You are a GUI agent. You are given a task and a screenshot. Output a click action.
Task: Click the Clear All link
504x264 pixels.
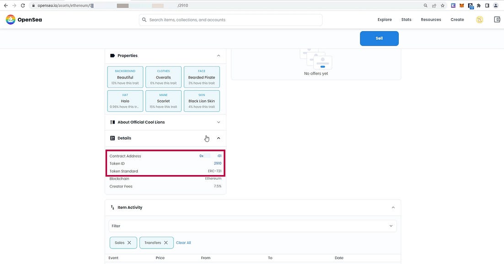pyautogui.click(x=183, y=243)
